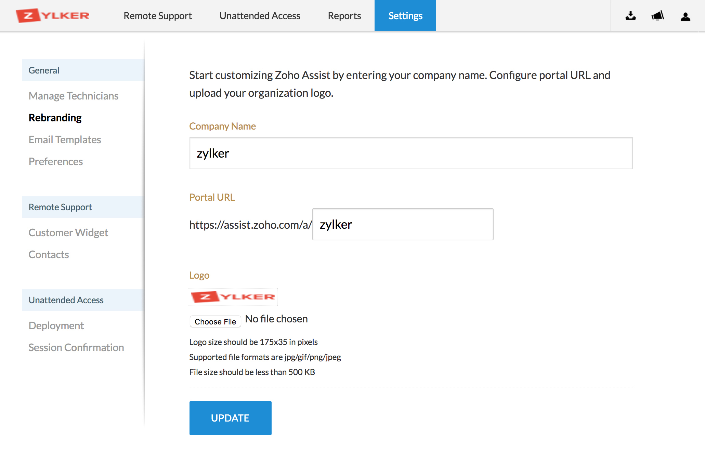Switch to the Unattended Access tab

[260, 15]
